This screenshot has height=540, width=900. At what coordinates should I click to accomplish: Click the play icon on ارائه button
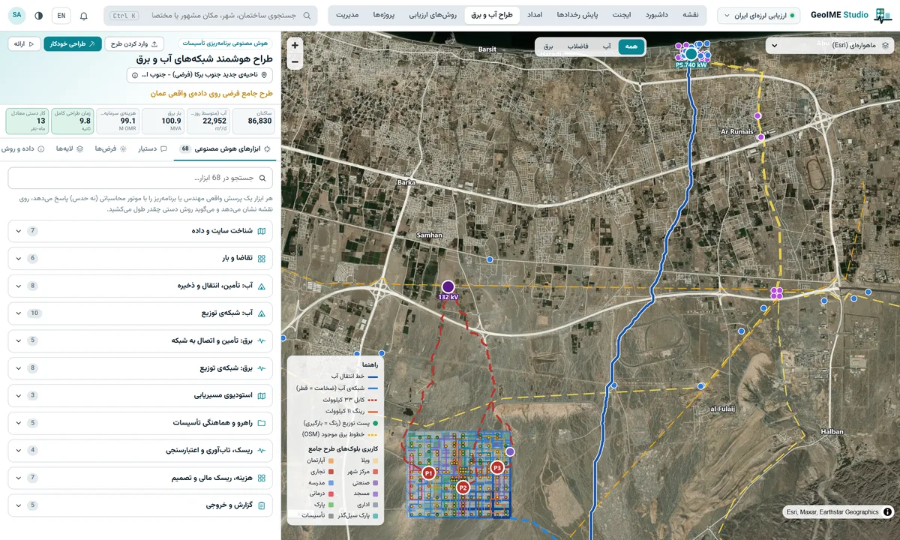coord(31,44)
